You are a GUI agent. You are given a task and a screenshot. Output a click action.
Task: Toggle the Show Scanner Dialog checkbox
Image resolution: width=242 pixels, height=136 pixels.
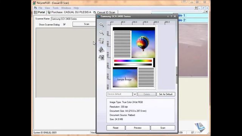pyautogui.click(x=64, y=25)
